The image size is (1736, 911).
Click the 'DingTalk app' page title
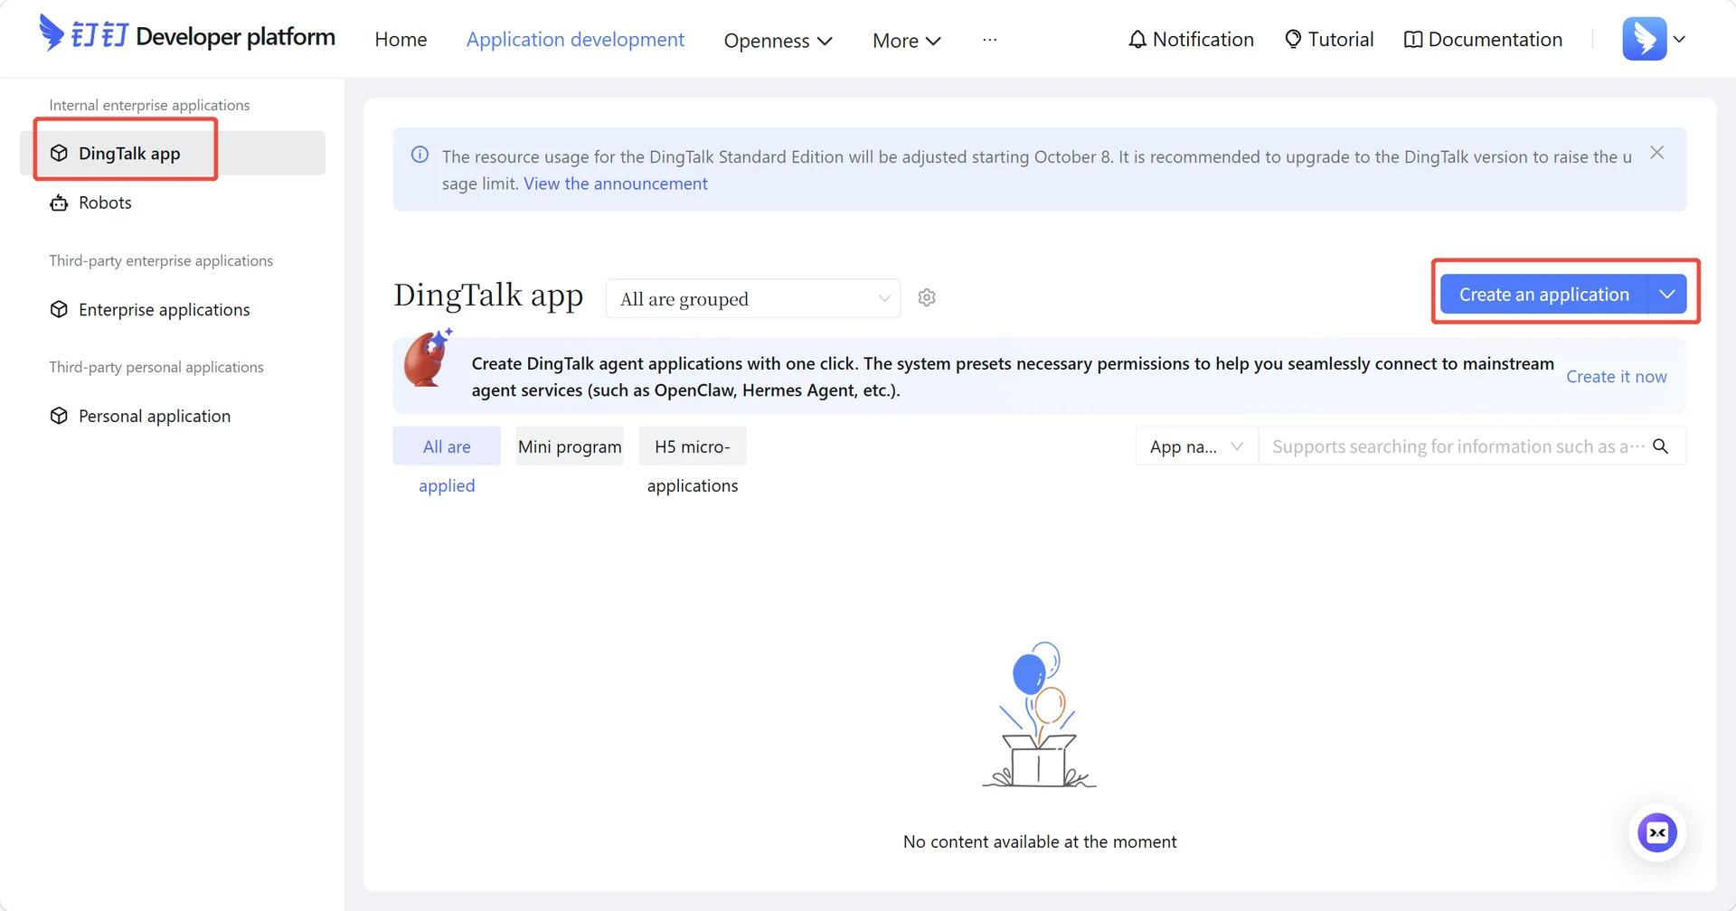[488, 296]
